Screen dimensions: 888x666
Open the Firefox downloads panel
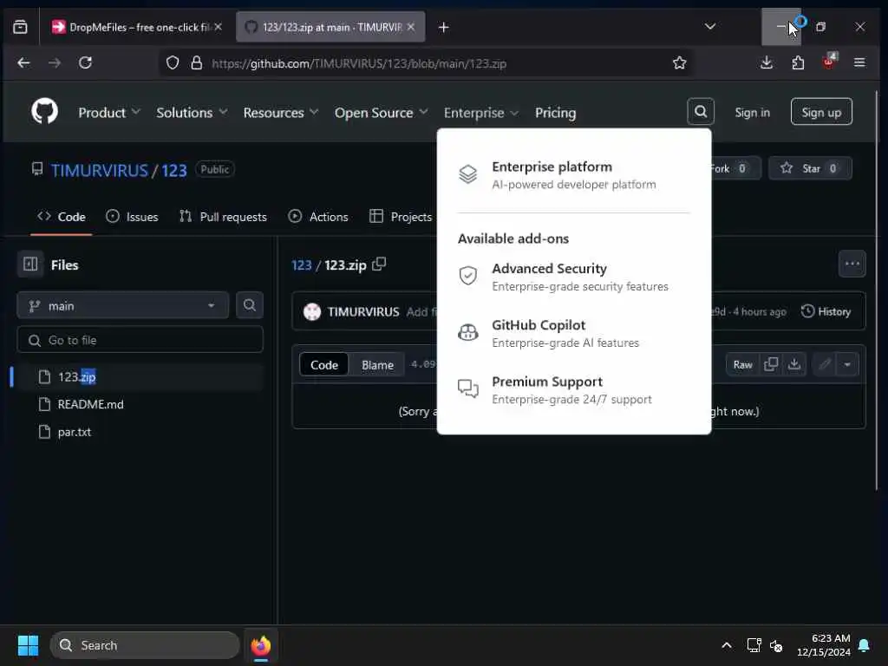click(767, 62)
